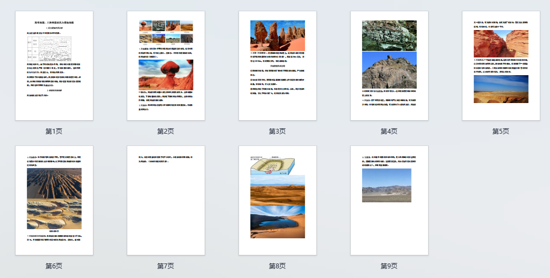Open the page 1 thumbnail with the title
550x278 pixels.
click(54, 65)
